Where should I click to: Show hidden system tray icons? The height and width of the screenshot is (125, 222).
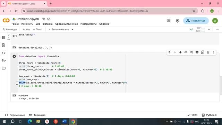point(167,122)
